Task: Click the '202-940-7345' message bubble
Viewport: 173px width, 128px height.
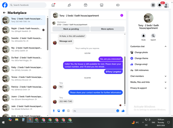Action: click(66, 101)
